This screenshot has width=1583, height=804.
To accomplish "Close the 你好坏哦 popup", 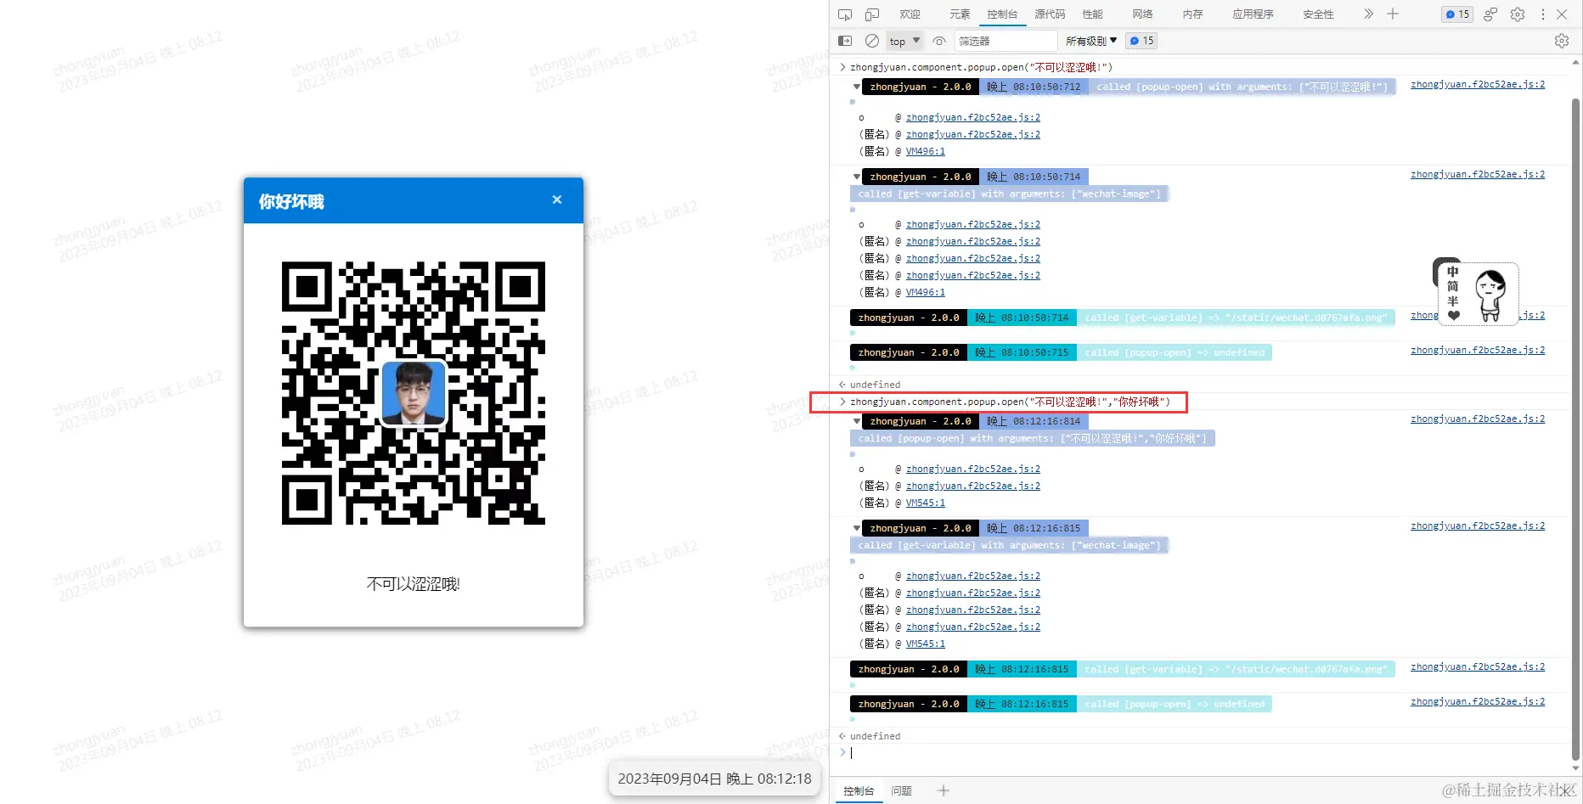I will [x=557, y=200].
